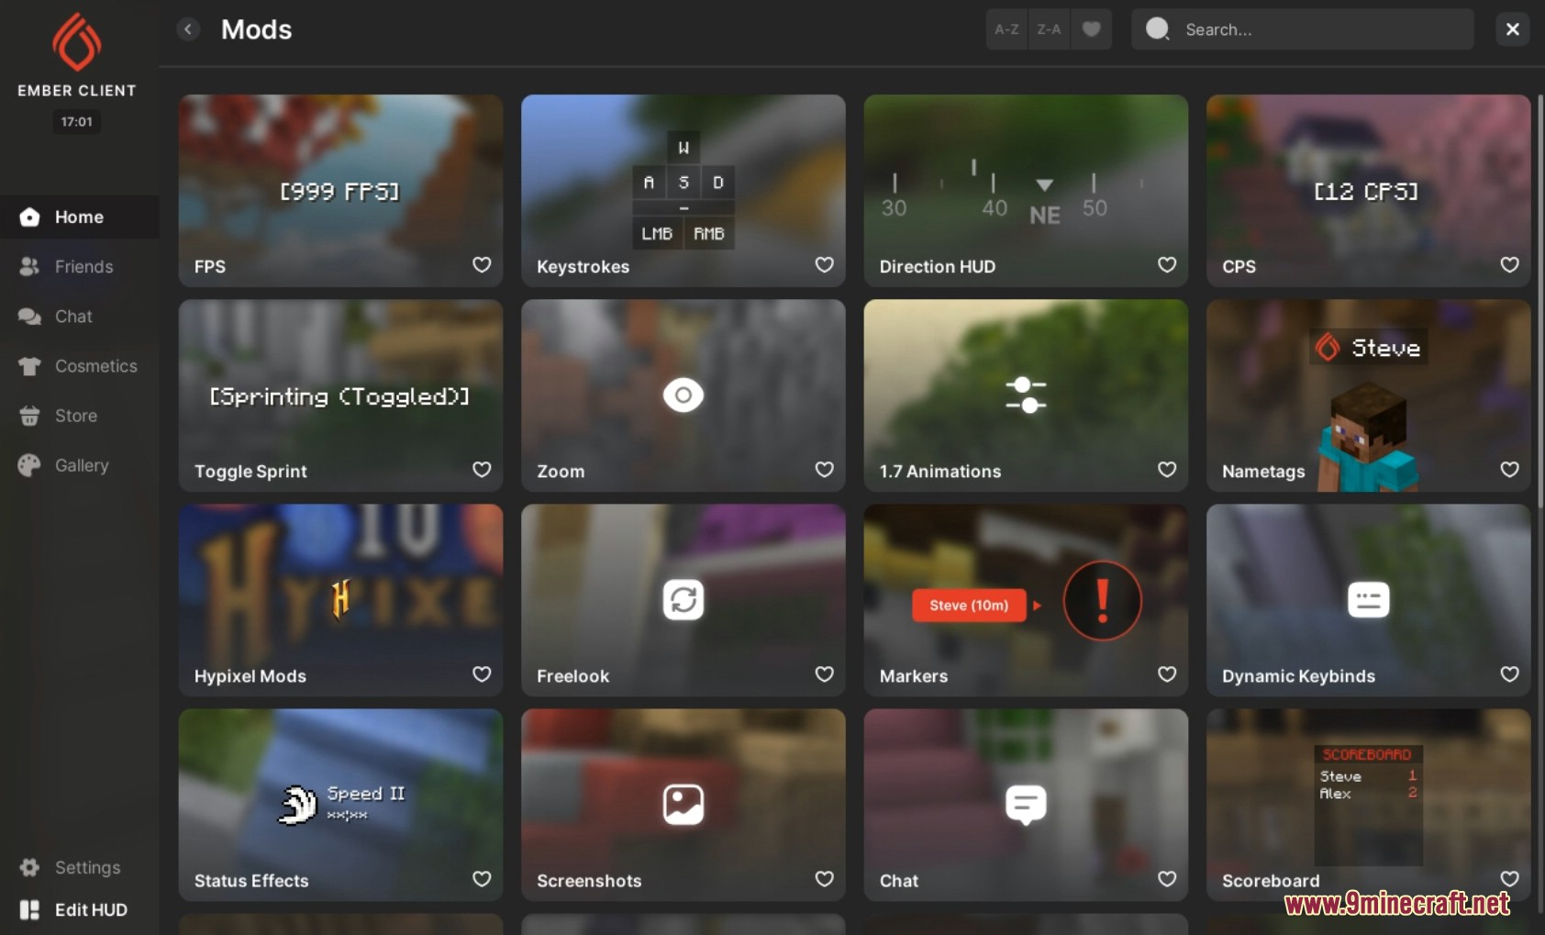Favorite the CPS mod
Image resolution: width=1545 pixels, height=935 pixels.
(1509, 265)
